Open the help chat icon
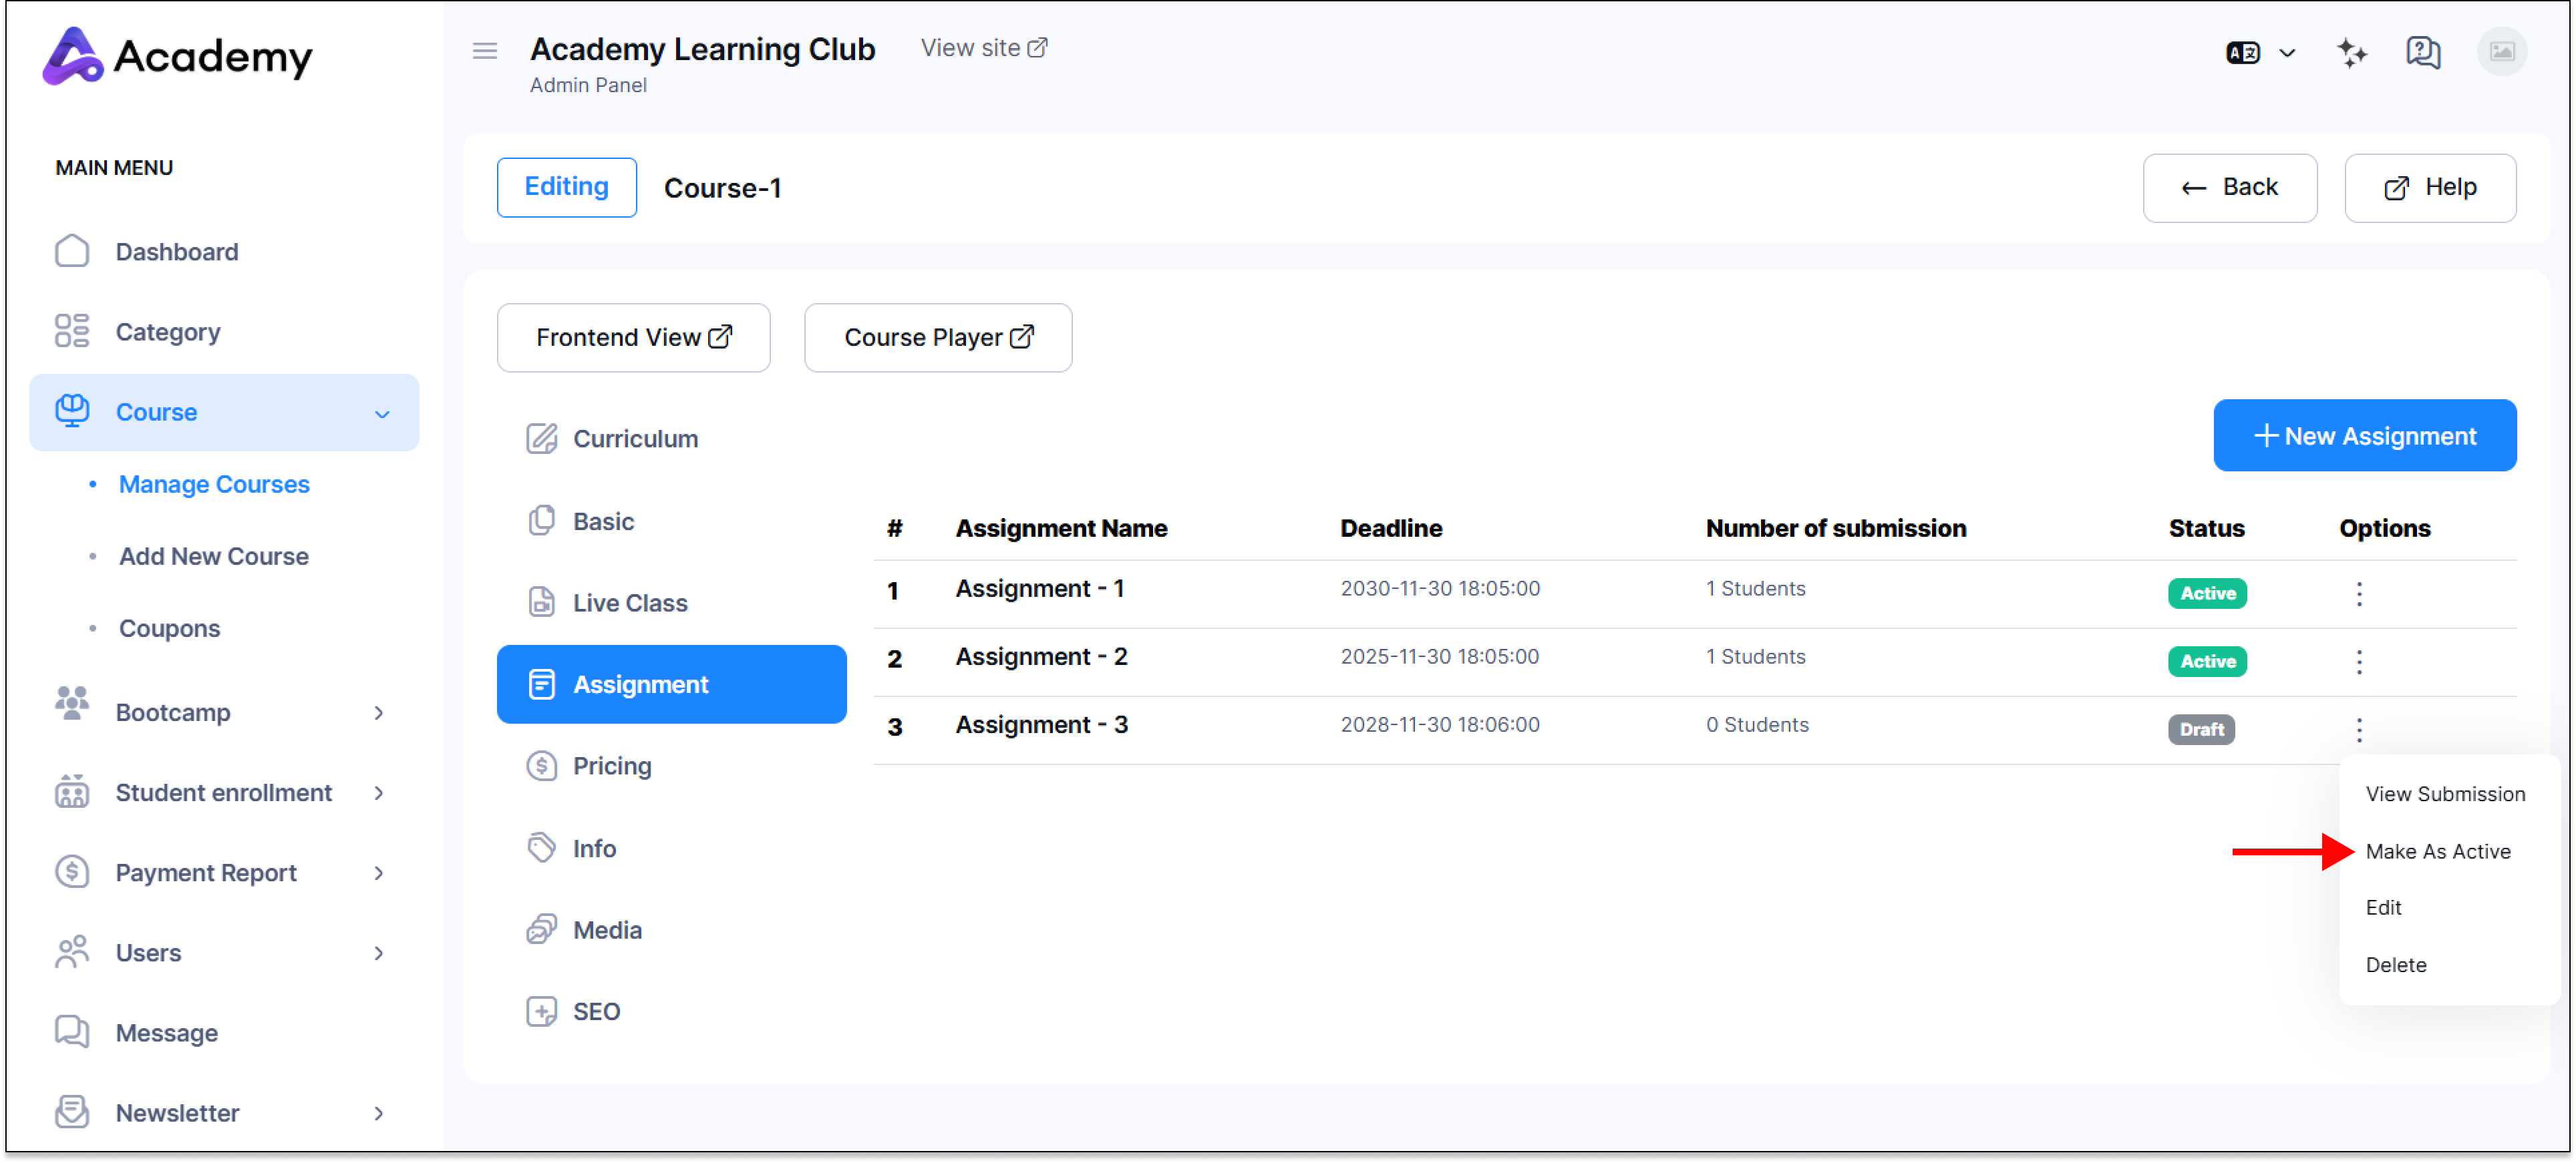Screen dimensions: 2576x1163 [2422, 52]
